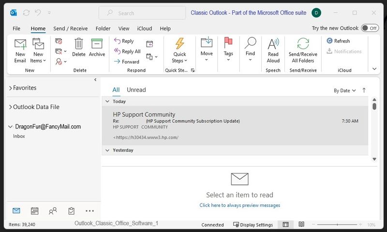The width and height of the screenshot is (387, 232).
Task: Click here to always preview messages link
Action: [239, 205]
